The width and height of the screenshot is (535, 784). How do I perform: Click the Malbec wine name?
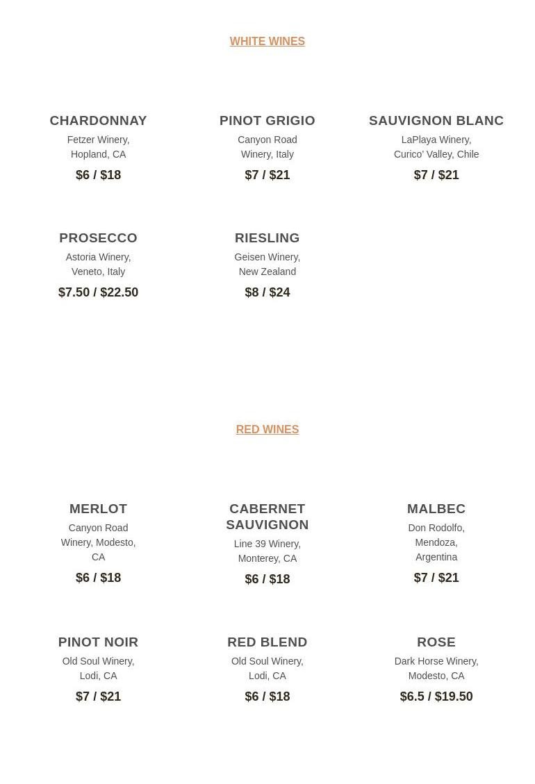[x=436, y=509]
